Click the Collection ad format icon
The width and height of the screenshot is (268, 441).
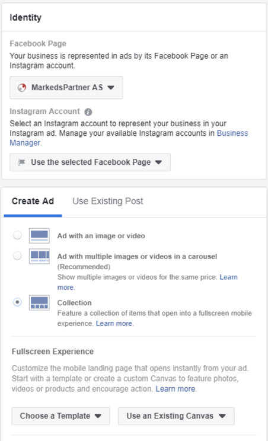click(39, 303)
